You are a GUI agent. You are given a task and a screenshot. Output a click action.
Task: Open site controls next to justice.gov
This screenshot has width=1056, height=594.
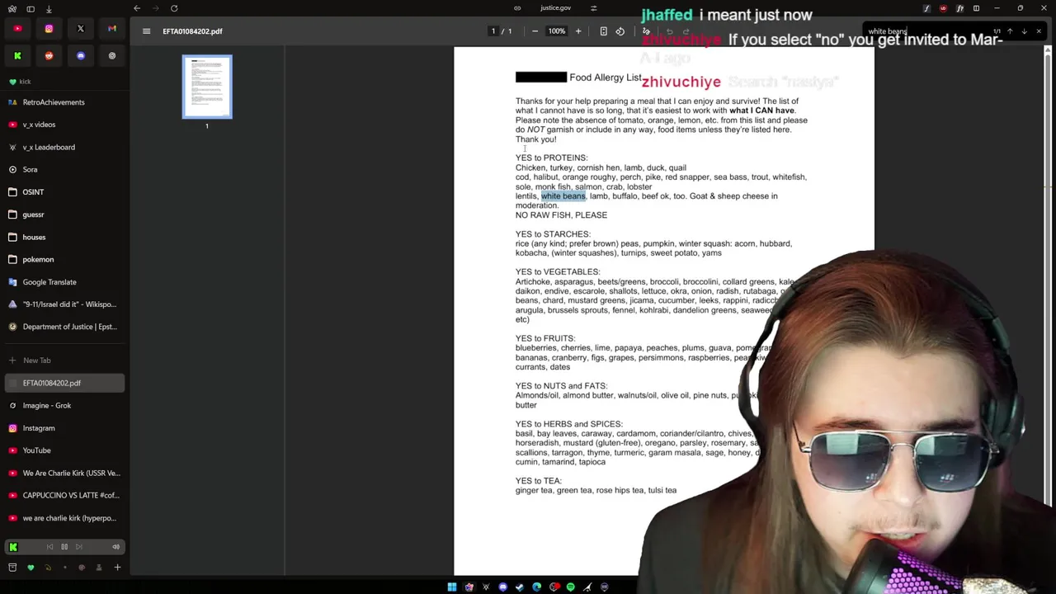pyautogui.click(x=593, y=8)
